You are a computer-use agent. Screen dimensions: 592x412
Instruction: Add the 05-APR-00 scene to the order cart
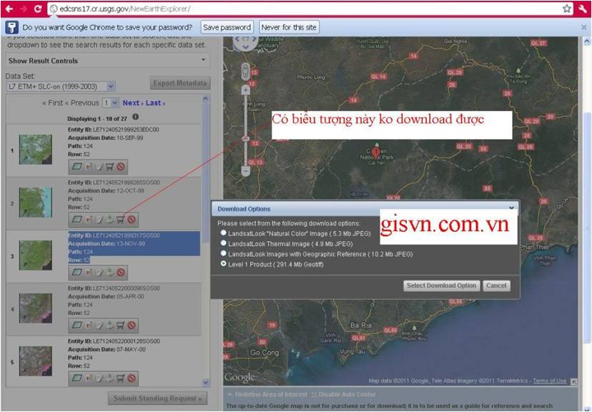pos(120,325)
